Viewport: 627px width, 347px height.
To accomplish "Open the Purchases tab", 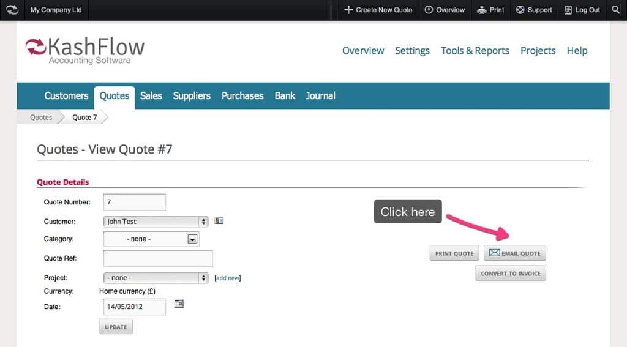I will click(x=242, y=95).
